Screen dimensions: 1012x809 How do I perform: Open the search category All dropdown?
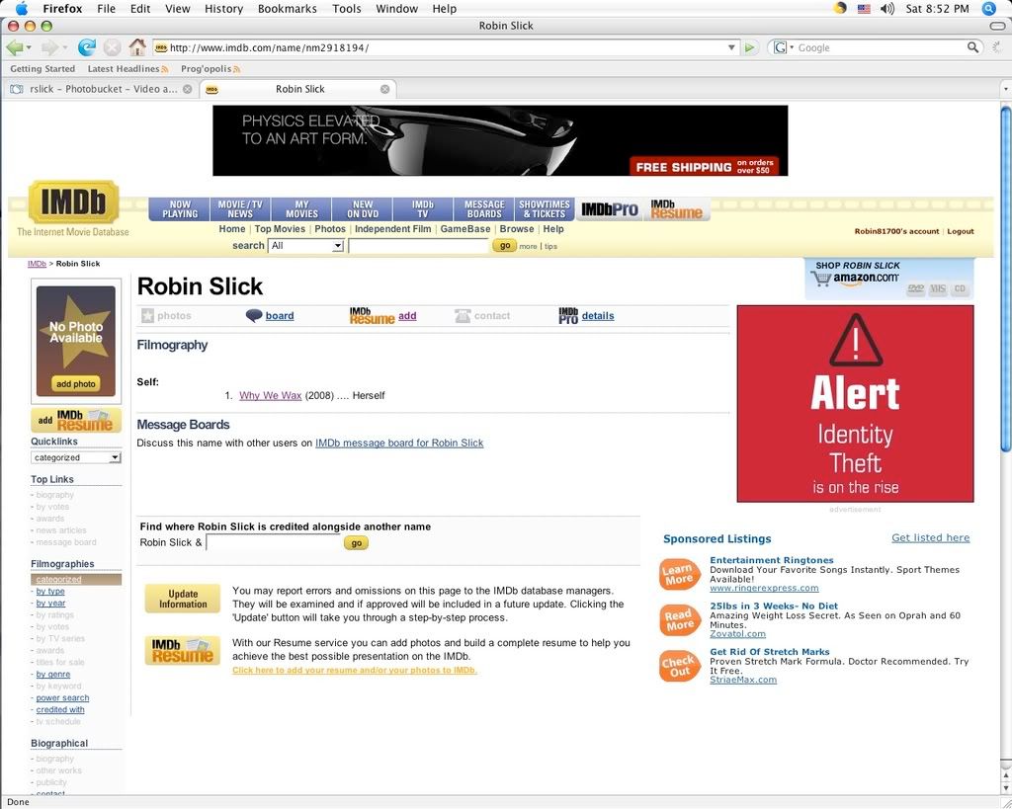click(306, 246)
